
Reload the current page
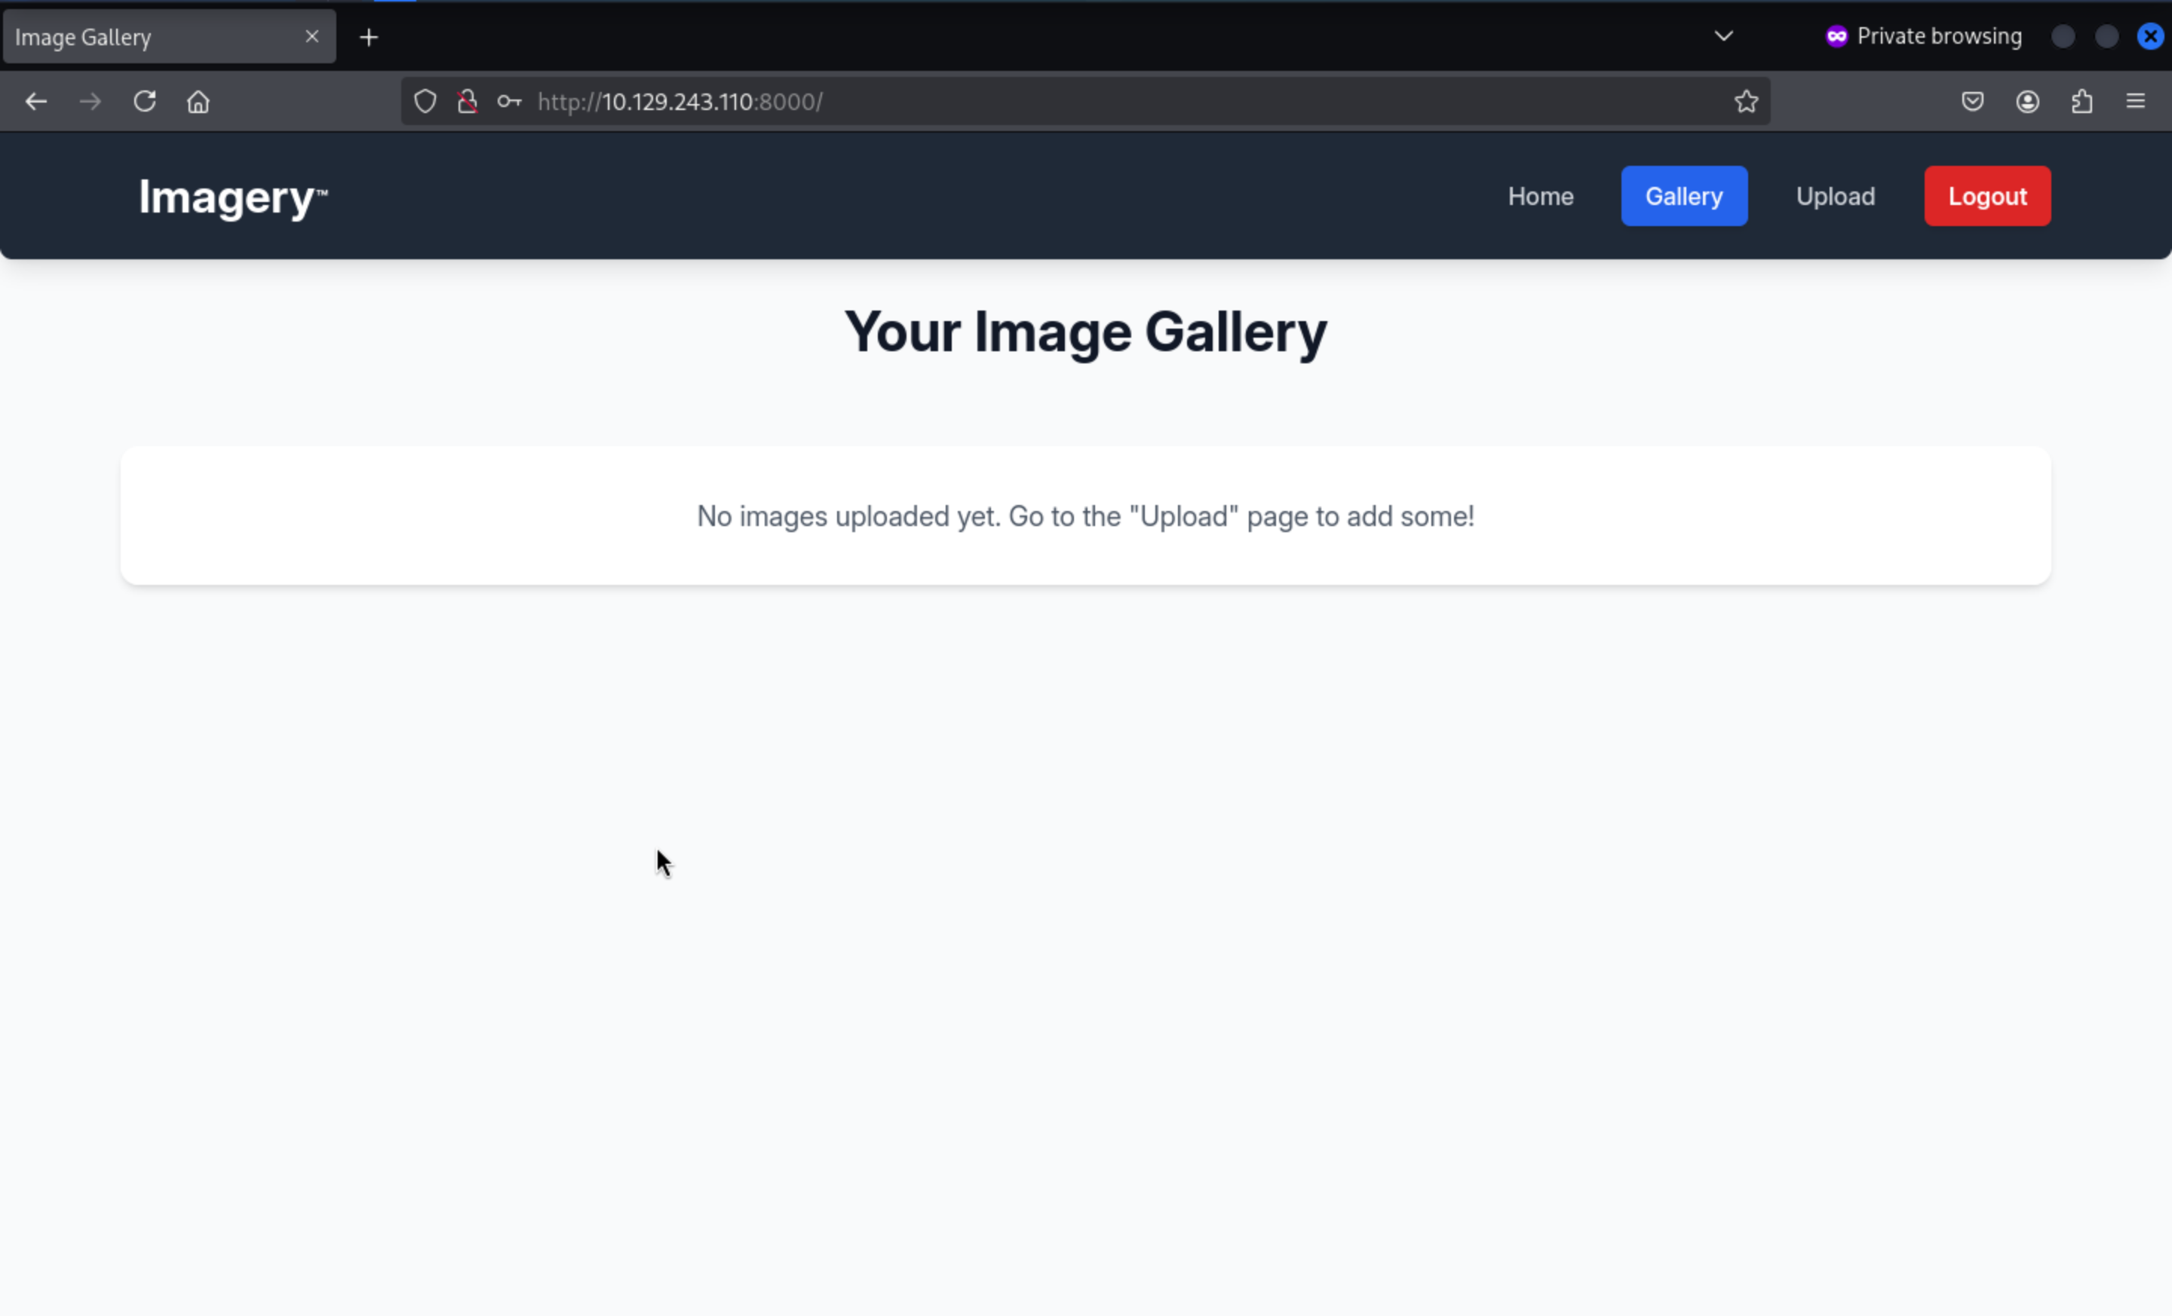point(145,101)
